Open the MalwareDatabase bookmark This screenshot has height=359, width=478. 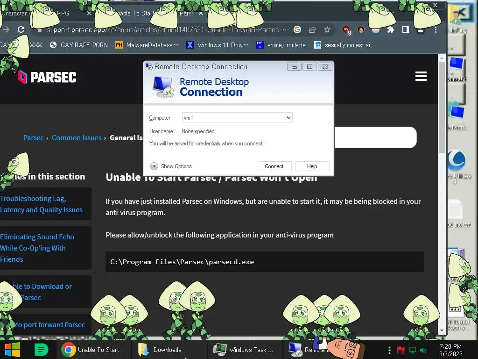[x=147, y=45]
